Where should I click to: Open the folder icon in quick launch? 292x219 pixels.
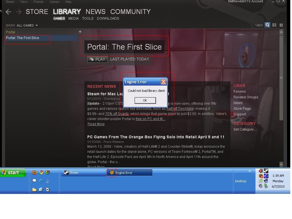pyautogui.click(x=34, y=190)
